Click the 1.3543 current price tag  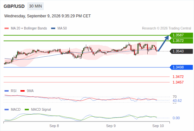(181, 51)
